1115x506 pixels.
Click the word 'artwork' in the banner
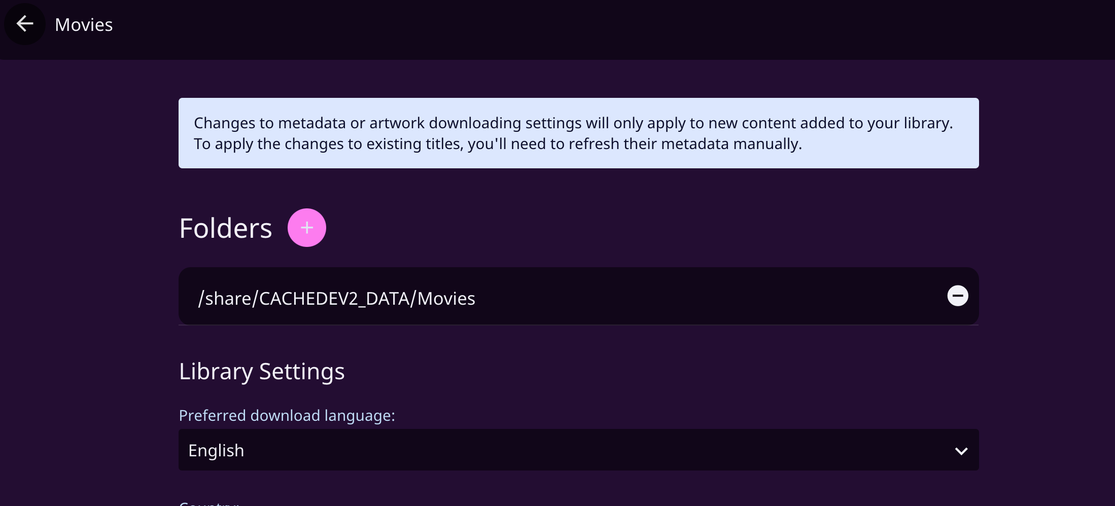[397, 123]
